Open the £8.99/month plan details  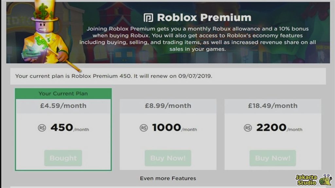167,106
